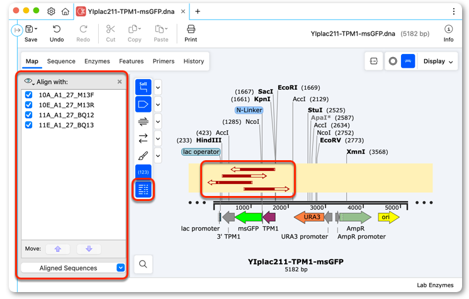Click the Copy icon
This screenshot has height=299, width=469.
[x=133, y=30]
